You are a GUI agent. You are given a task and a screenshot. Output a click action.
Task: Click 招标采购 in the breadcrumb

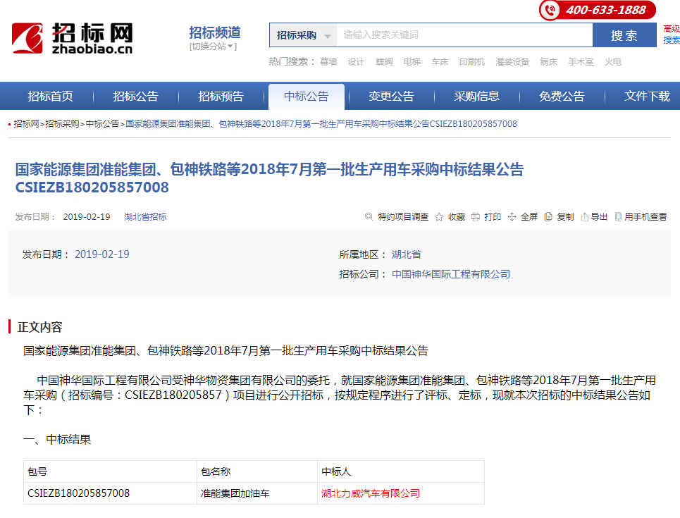pyautogui.click(x=62, y=124)
